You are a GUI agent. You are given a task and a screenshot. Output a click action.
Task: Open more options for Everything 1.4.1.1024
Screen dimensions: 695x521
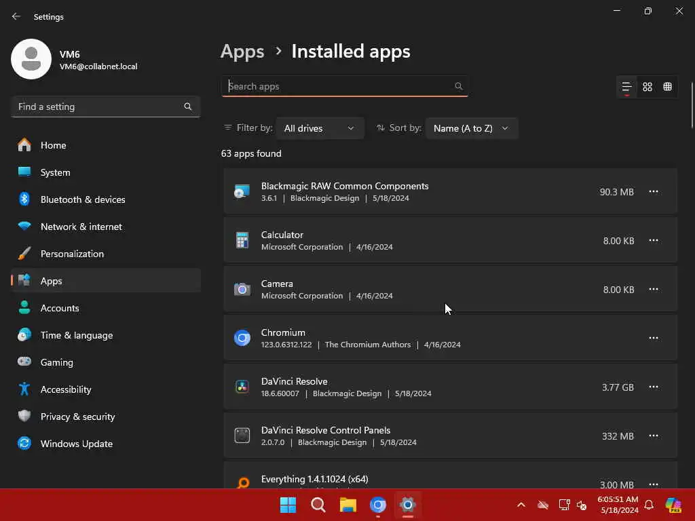coord(654,484)
